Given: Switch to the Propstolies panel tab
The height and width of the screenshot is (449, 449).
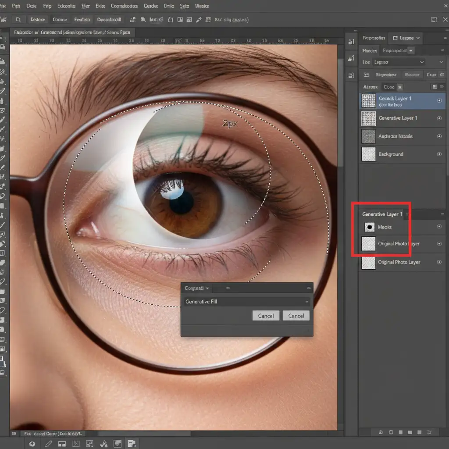Looking at the screenshot, I should [x=374, y=38].
